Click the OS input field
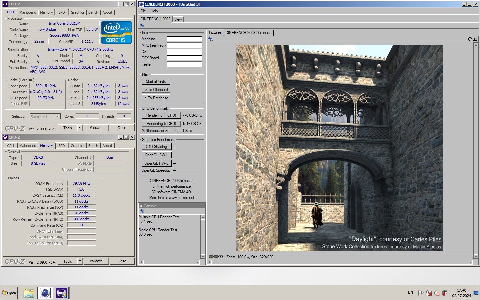 click(184, 52)
